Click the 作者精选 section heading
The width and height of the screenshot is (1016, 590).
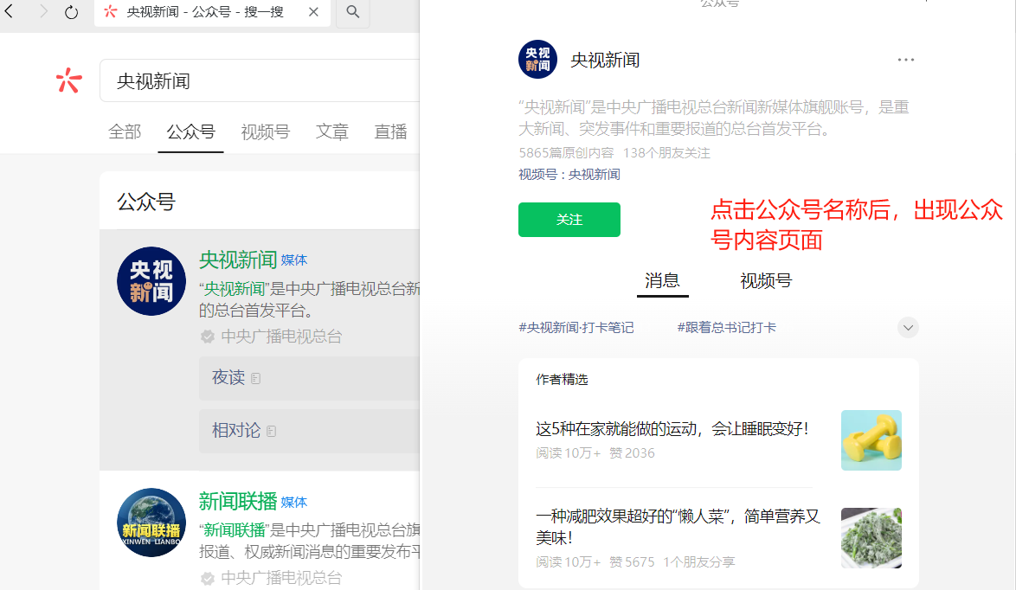point(562,380)
